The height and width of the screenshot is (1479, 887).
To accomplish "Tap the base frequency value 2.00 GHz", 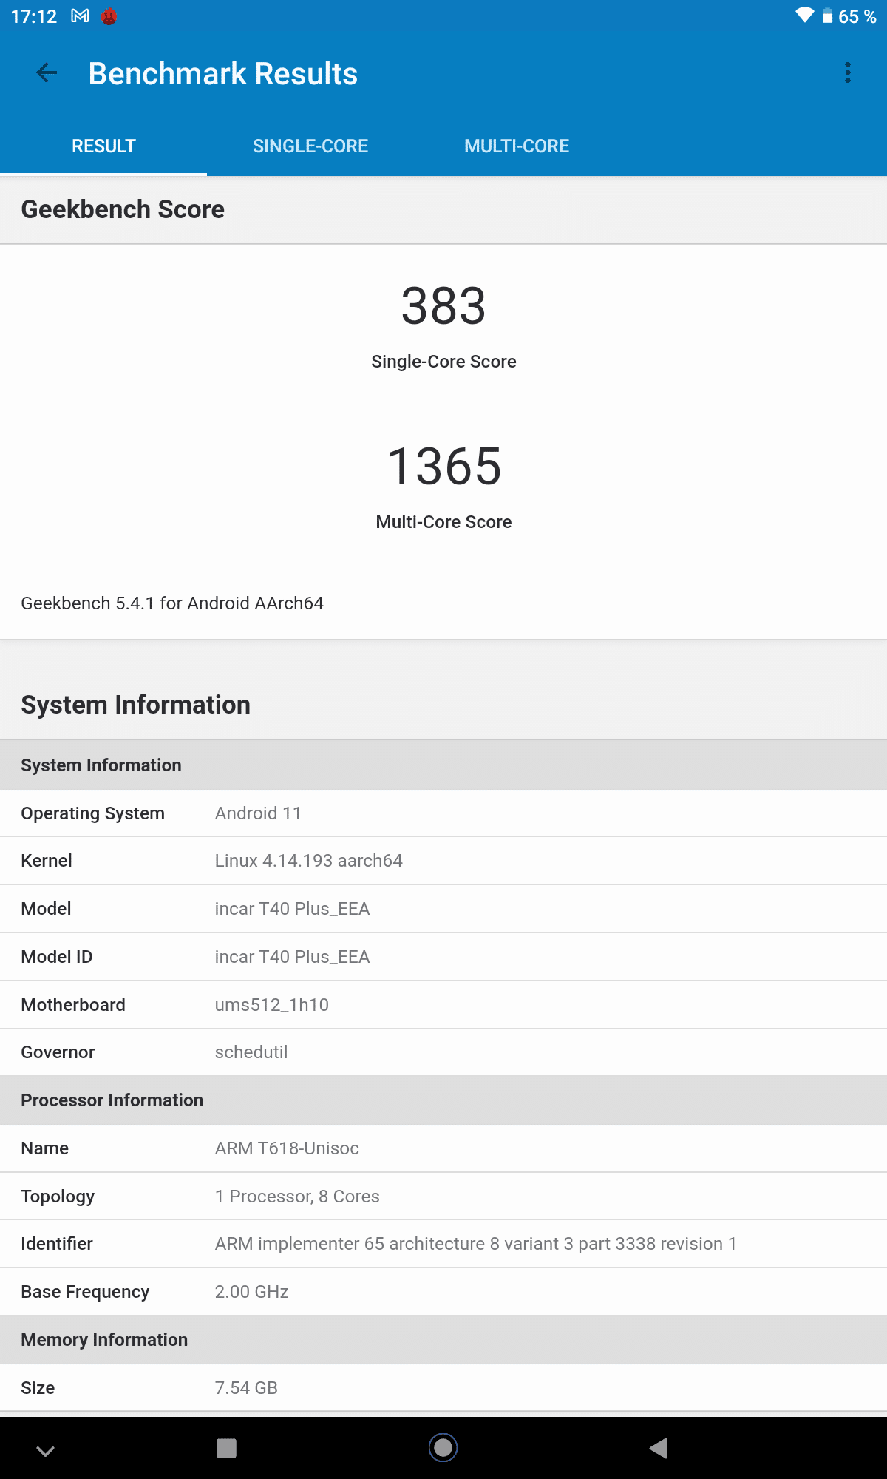I will click(x=251, y=1292).
